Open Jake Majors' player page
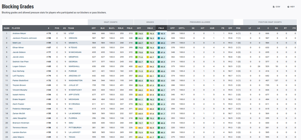This screenshot has height=140, width=301. [18, 137]
